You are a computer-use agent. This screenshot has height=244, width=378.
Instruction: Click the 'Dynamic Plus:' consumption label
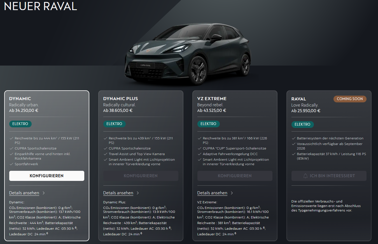pos(115,202)
